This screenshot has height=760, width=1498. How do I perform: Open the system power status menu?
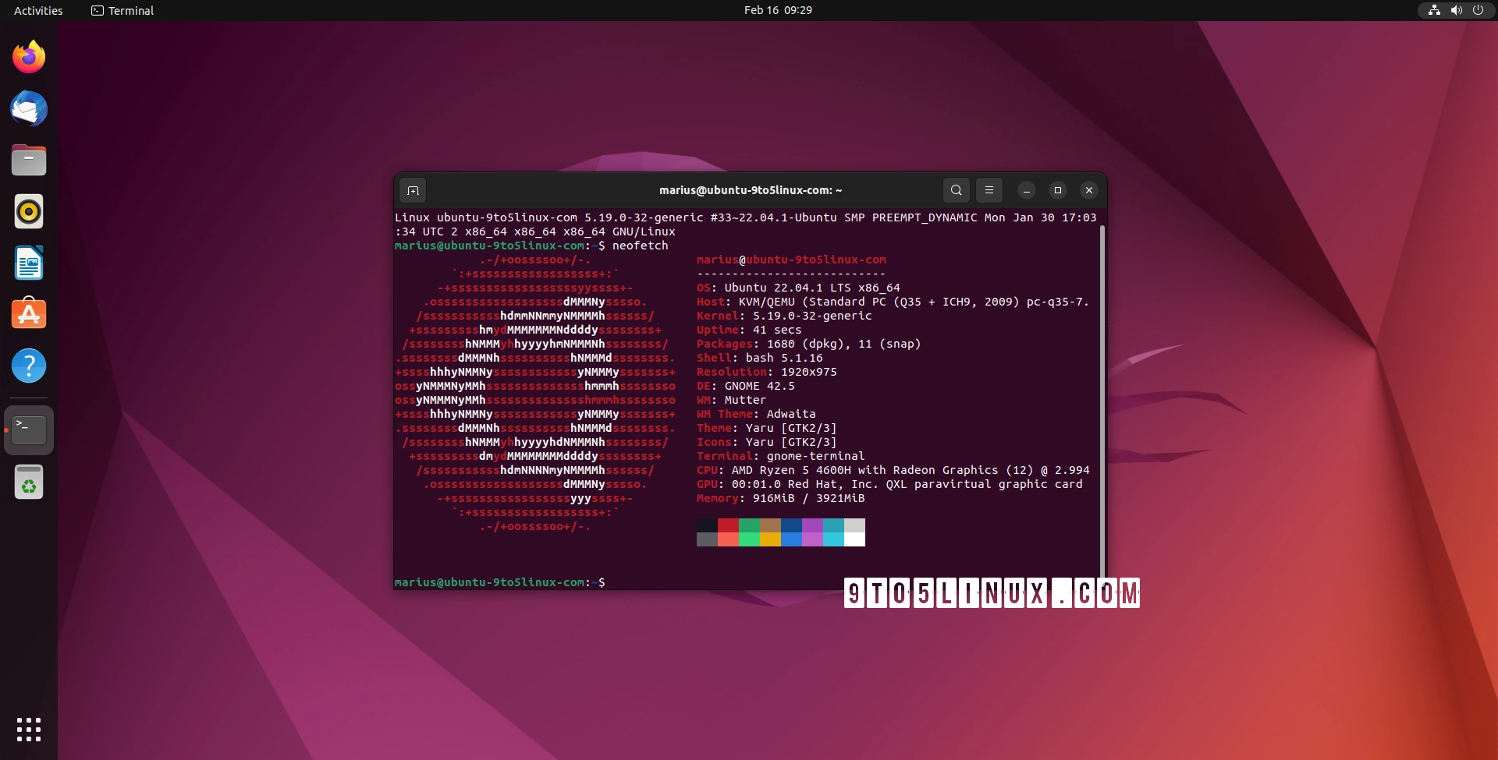pos(1478,10)
